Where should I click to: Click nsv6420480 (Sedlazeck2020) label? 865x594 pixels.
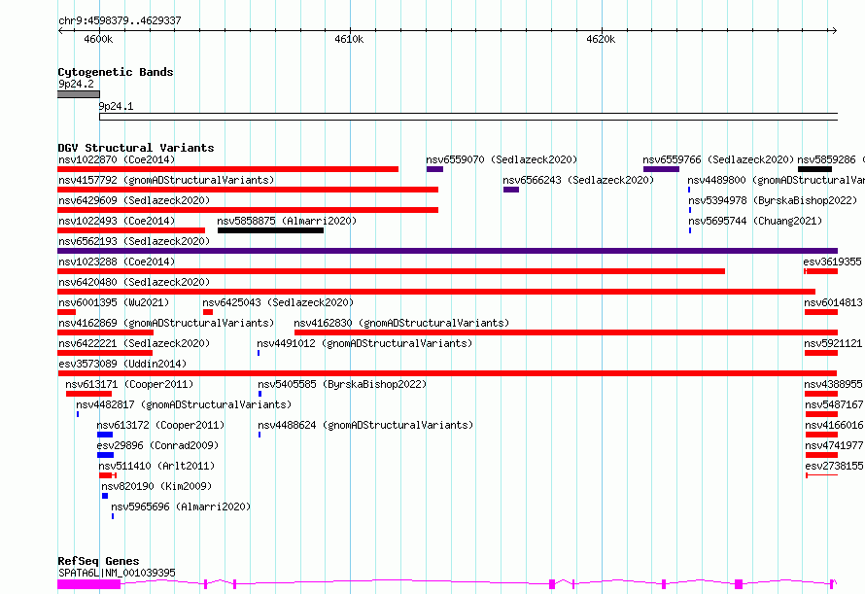point(134,282)
